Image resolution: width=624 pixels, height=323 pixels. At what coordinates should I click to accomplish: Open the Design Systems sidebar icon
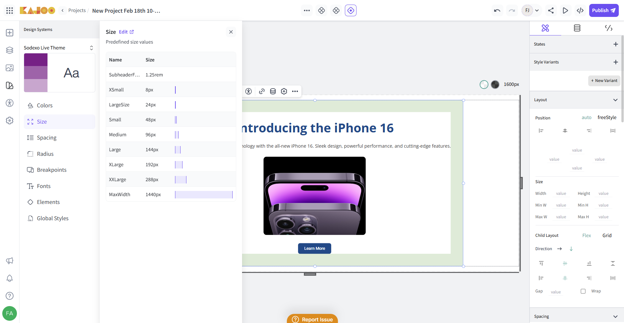[x=10, y=85]
